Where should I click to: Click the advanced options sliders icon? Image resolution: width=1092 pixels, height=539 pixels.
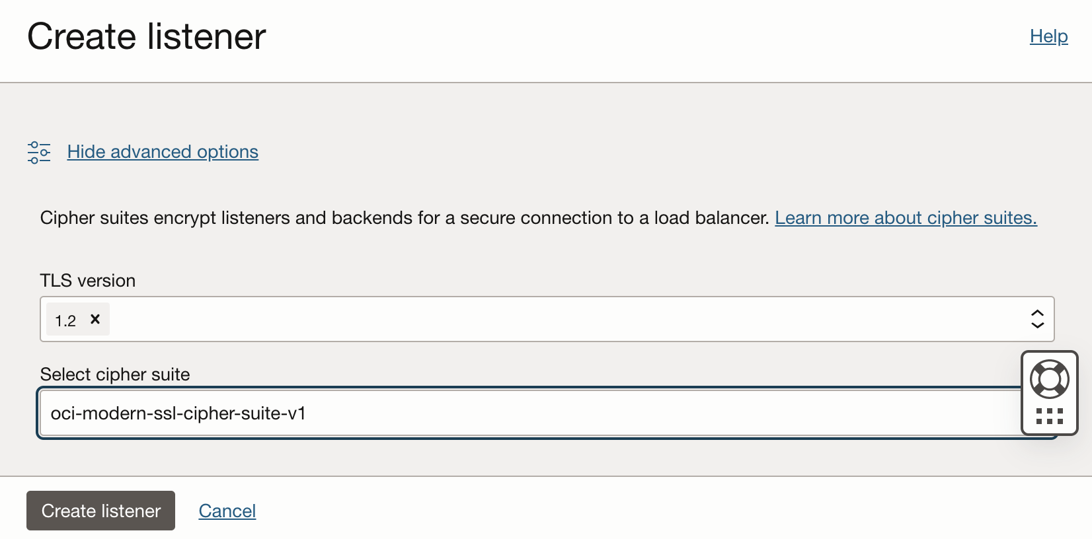coord(39,152)
